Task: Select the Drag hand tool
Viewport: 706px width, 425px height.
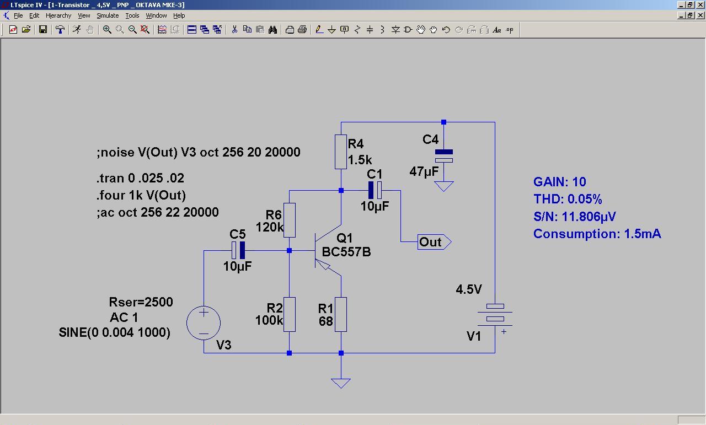Action: (434, 30)
